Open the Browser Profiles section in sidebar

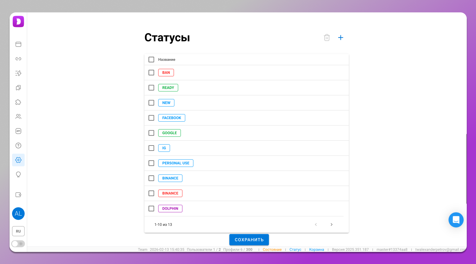tap(18, 44)
